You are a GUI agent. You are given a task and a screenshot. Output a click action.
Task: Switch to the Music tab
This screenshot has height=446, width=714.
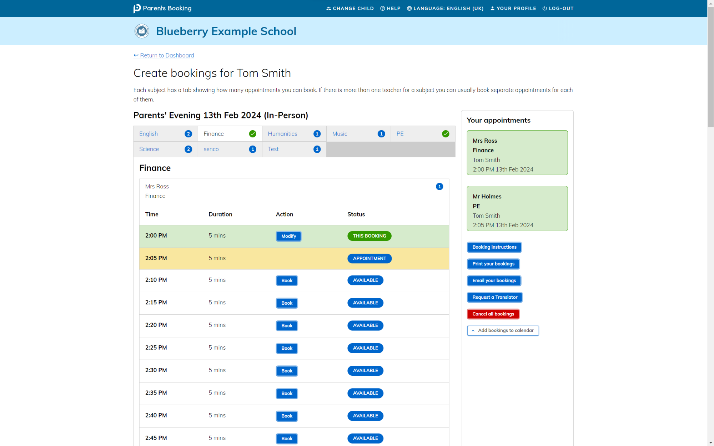tap(339, 134)
